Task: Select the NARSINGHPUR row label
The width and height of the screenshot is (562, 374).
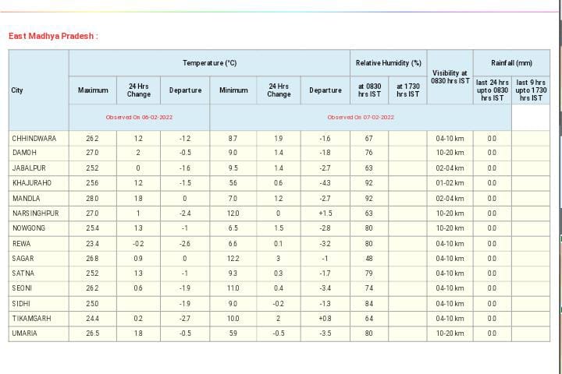Action: [36, 213]
